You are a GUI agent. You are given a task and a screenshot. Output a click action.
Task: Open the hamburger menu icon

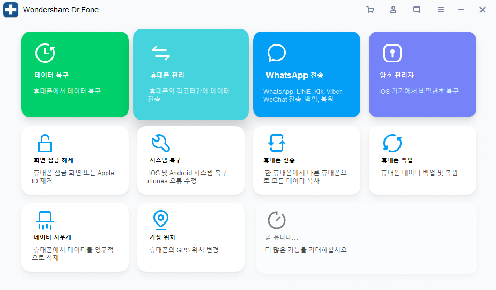tap(441, 10)
